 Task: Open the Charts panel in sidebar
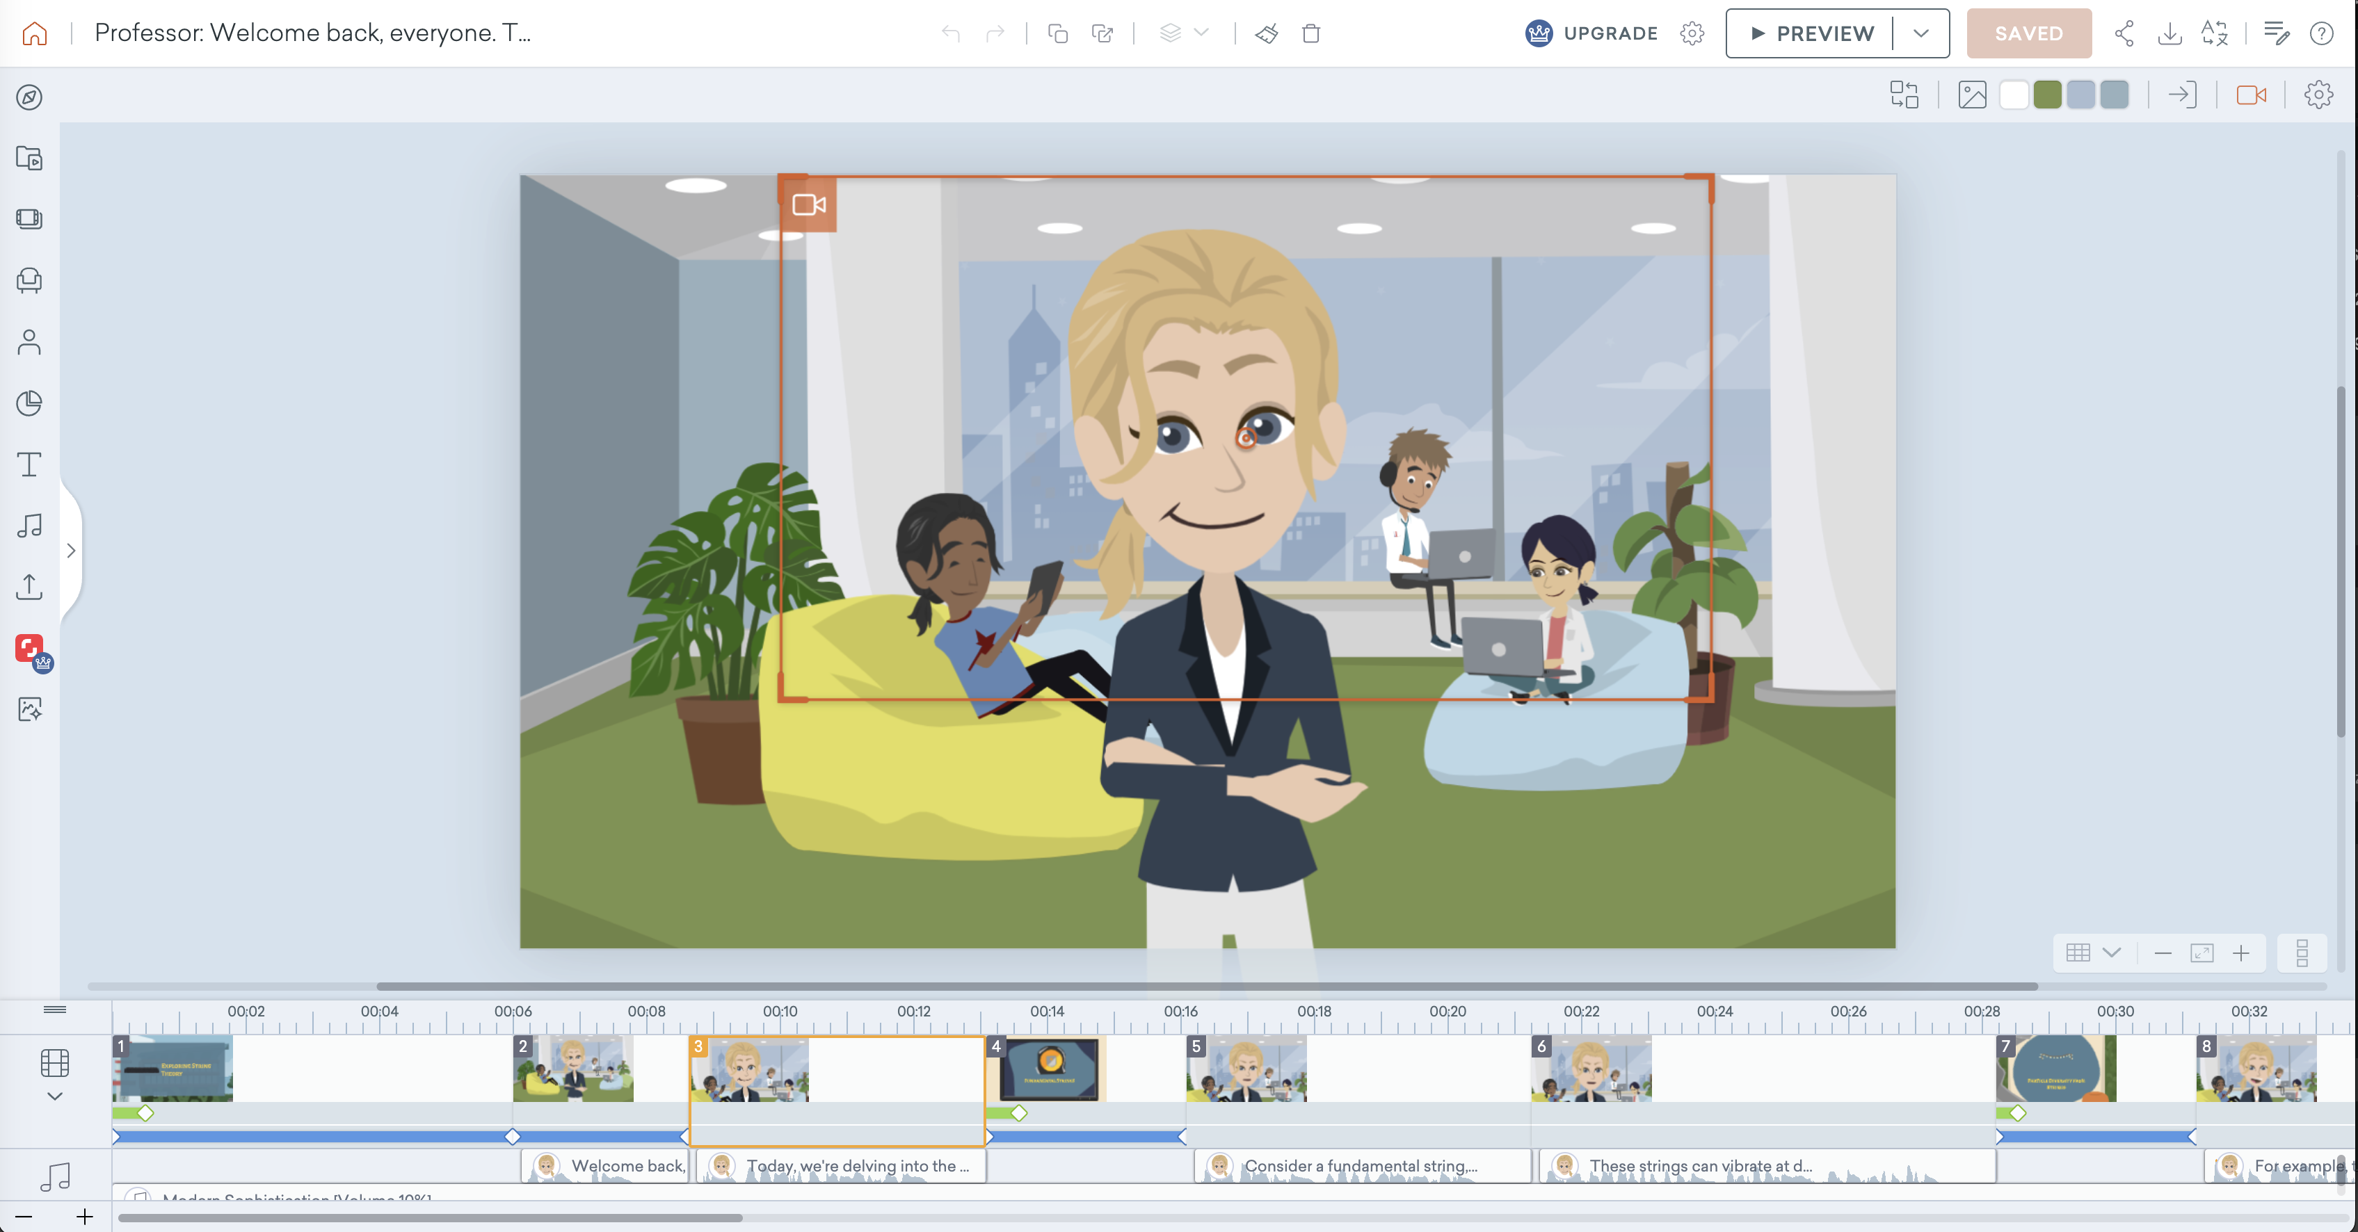click(29, 403)
